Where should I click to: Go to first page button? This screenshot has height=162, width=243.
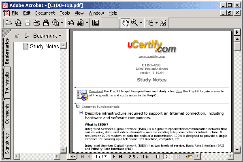click(x=83, y=157)
